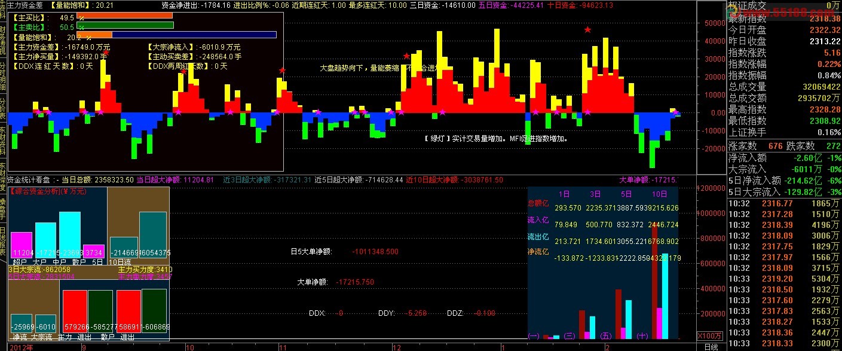Click the 主力买力度:3410 text
This screenshot has width=842, height=351.
click(x=145, y=270)
